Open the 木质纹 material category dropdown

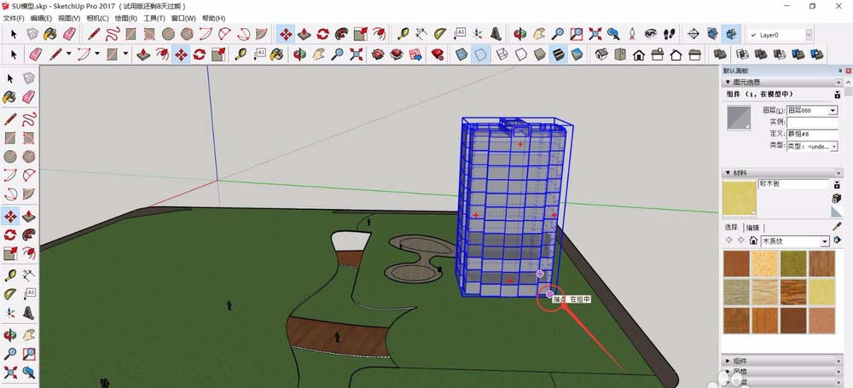pyautogui.click(x=824, y=241)
